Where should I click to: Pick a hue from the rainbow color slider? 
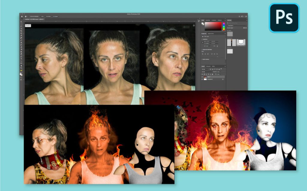click(x=223, y=26)
